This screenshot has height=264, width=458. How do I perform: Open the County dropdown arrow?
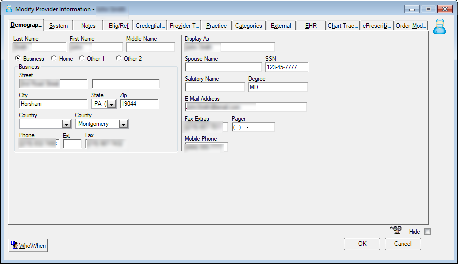(124, 124)
